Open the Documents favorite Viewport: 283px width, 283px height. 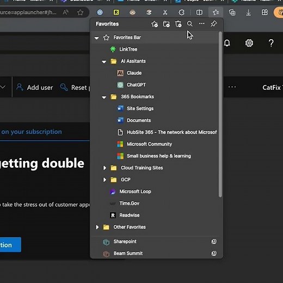[x=155, y=120]
